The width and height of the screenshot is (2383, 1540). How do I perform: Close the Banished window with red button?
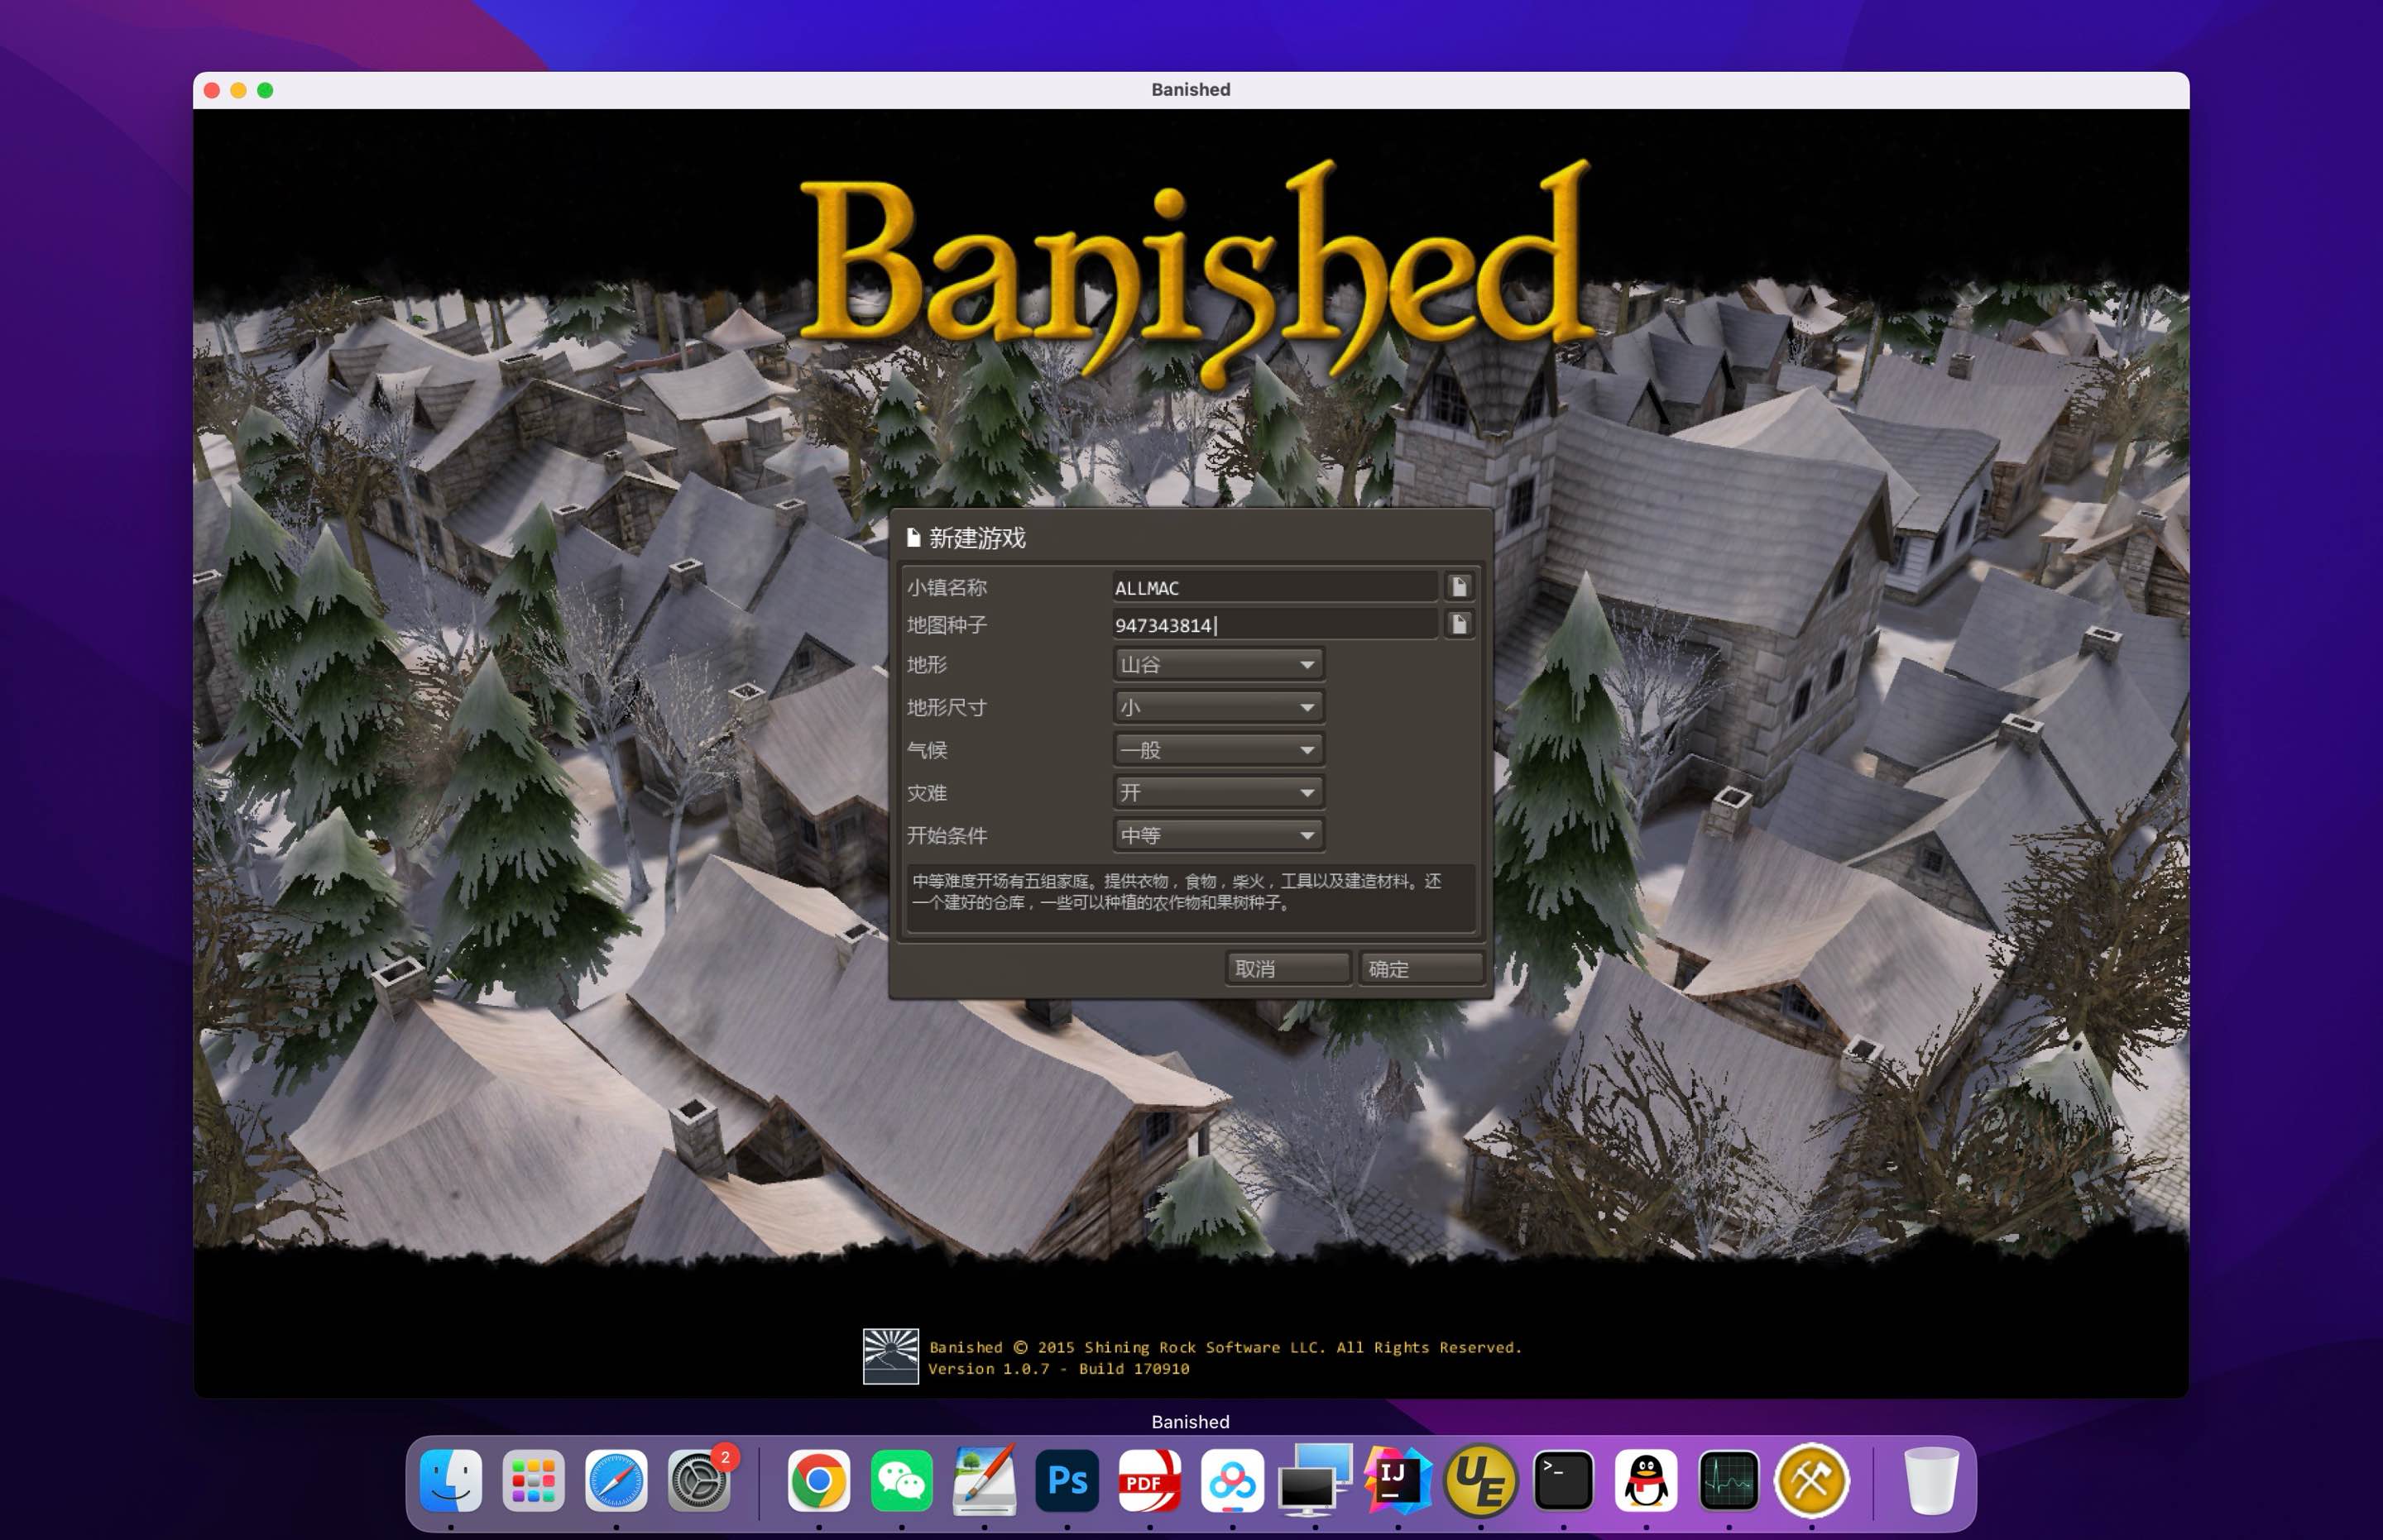212,90
